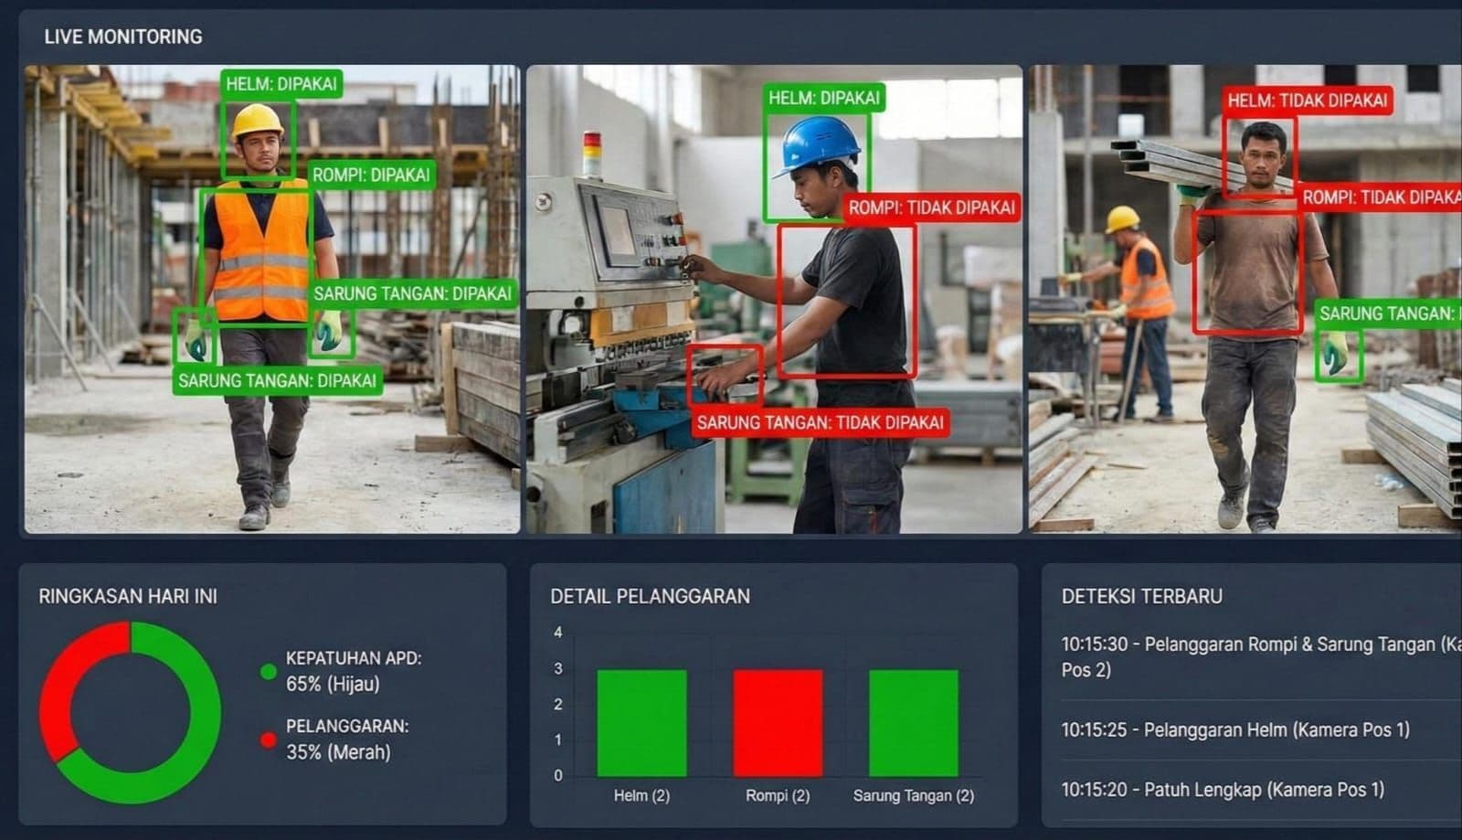The image size is (1462, 840).
Task: Click the 'LIVE MONITORING' heading
Action: (123, 37)
